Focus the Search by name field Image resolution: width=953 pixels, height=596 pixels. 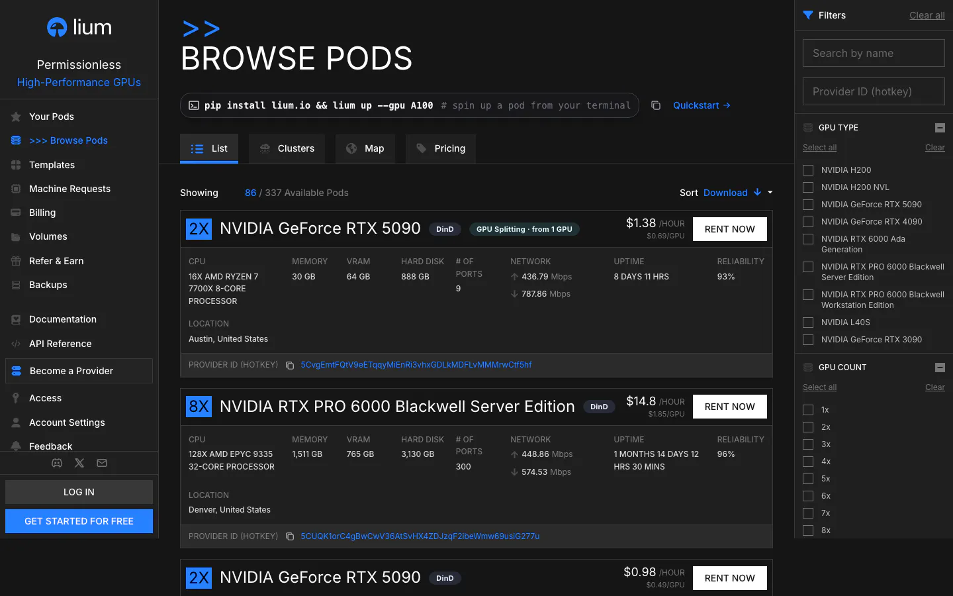coord(874,53)
